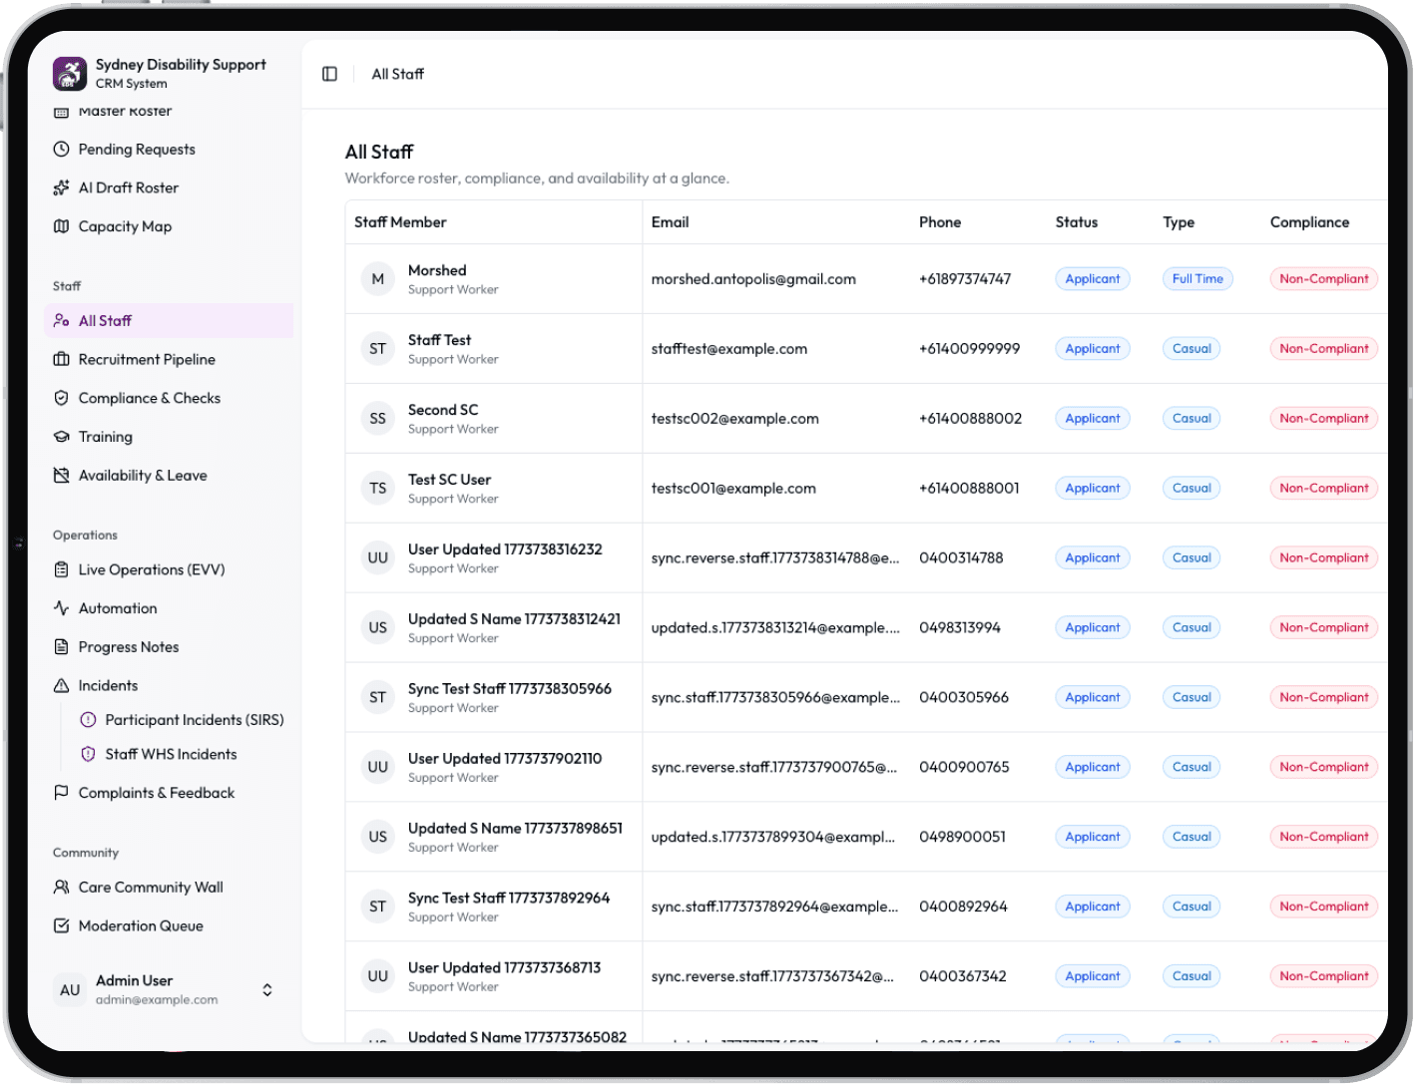Click the Progress Notes document icon
1421x1089 pixels.
point(61,647)
